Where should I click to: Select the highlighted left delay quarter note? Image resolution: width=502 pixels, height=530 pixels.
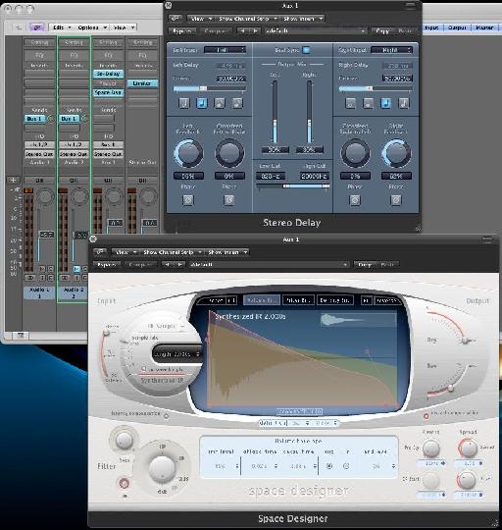click(202, 103)
